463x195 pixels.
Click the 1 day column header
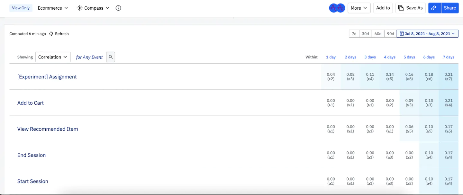[x=331, y=57]
